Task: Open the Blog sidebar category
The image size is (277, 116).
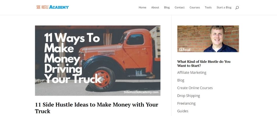Action: [x=181, y=80]
